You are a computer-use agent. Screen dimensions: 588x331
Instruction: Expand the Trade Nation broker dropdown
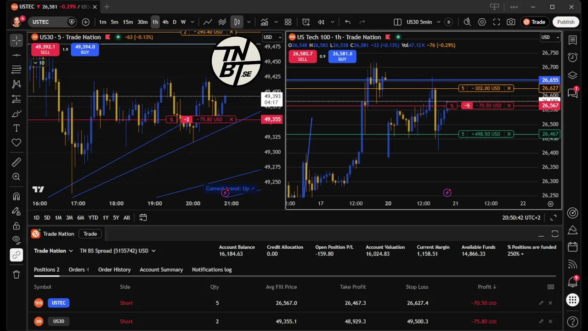[53, 251]
